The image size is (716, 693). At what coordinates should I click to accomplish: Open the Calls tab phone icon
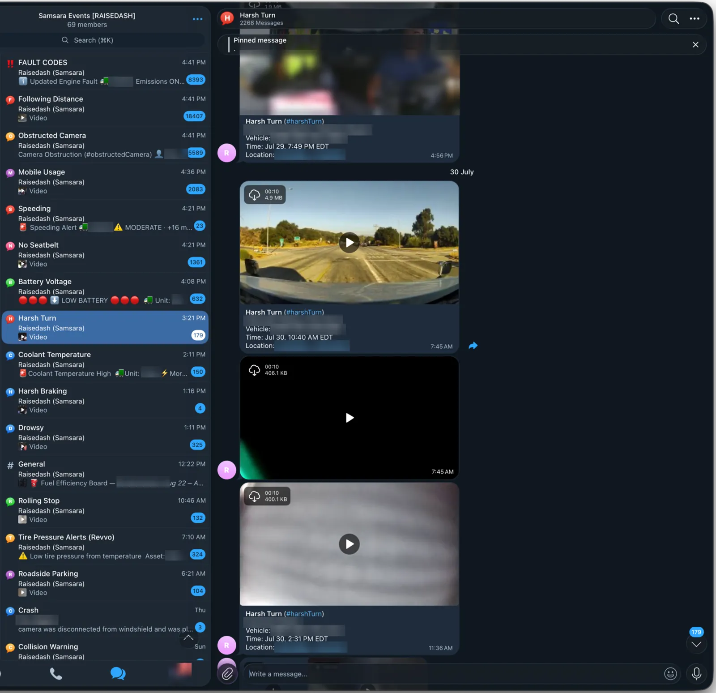pyautogui.click(x=56, y=673)
